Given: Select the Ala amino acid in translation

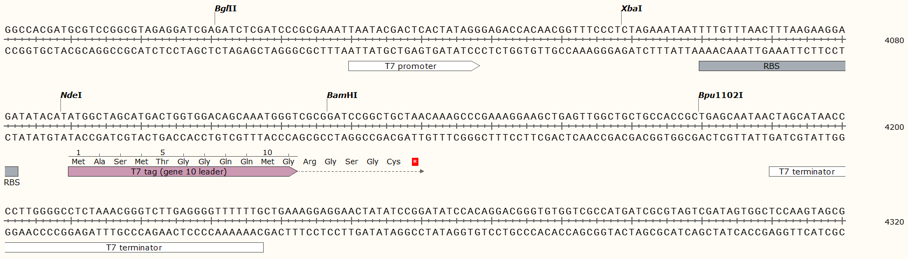Looking at the screenshot, I should click(x=99, y=162).
